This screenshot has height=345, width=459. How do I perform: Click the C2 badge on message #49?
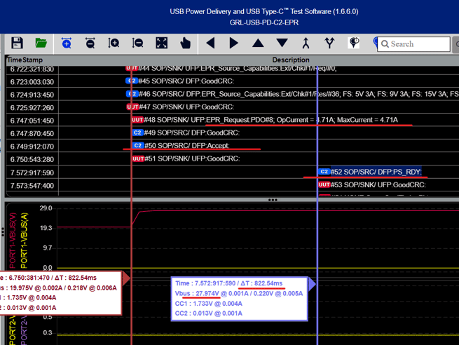tap(137, 133)
